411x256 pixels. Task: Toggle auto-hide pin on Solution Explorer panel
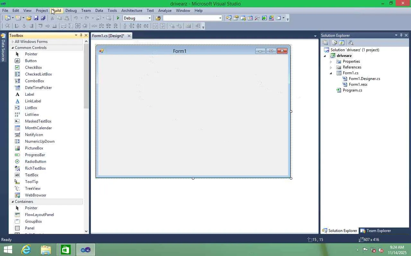pyautogui.click(x=401, y=35)
